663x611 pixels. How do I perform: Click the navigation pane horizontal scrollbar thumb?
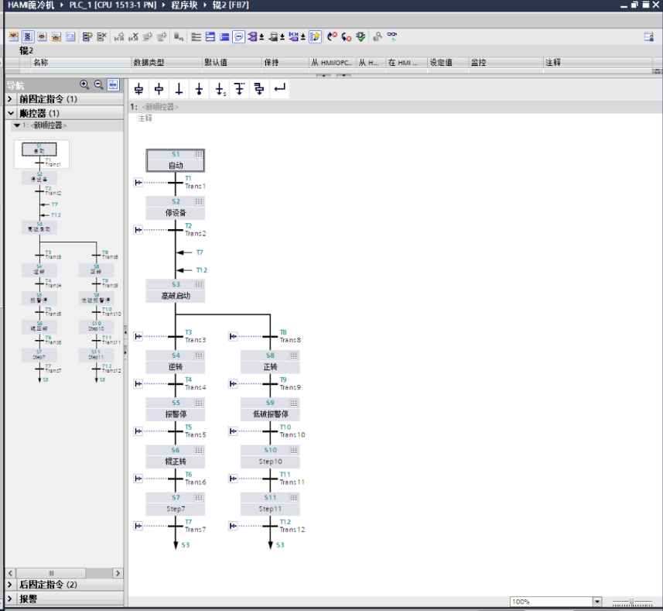pyautogui.click(x=51, y=573)
